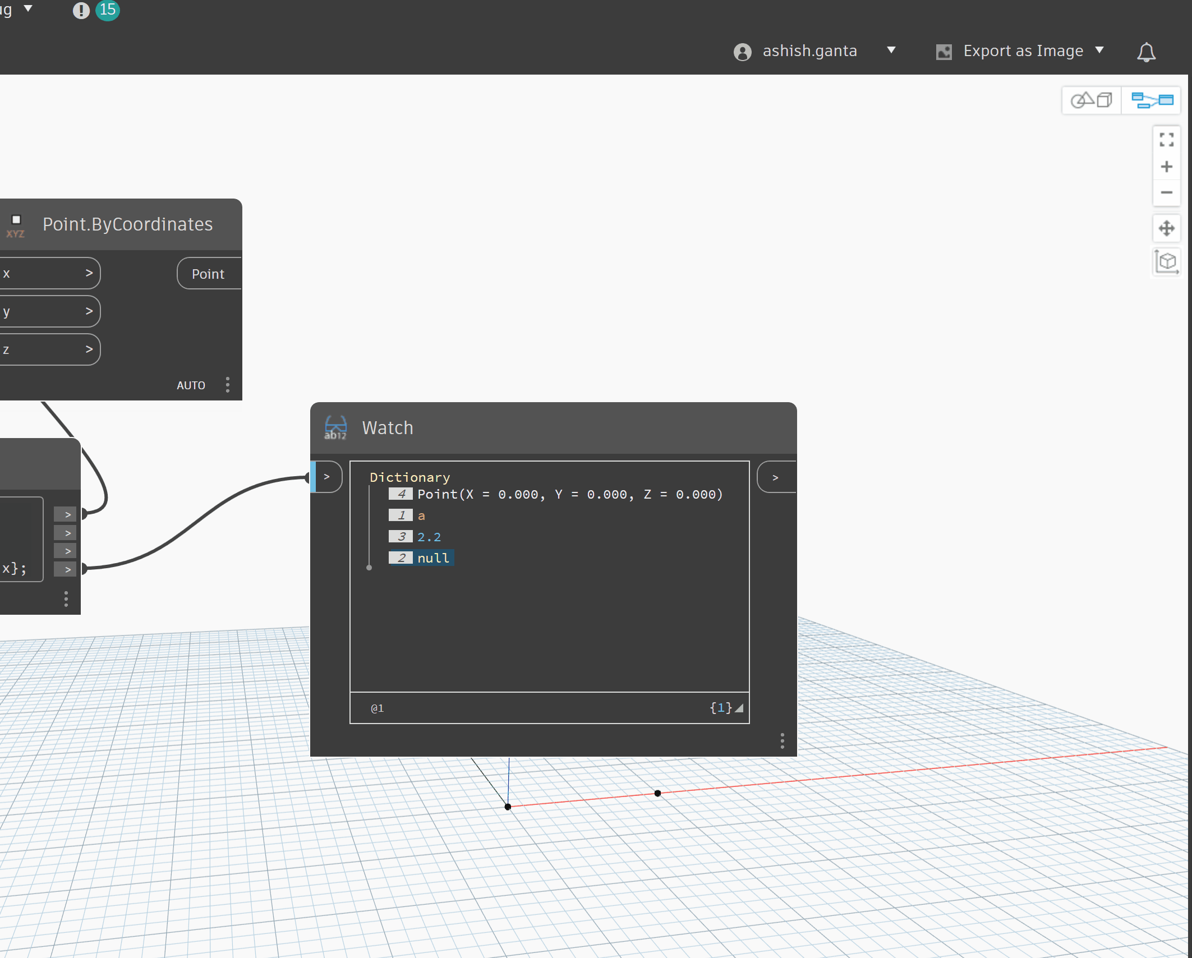Screen dimensions: 1192x958
Task: Click second code block output port
Action: (x=66, y=533)
